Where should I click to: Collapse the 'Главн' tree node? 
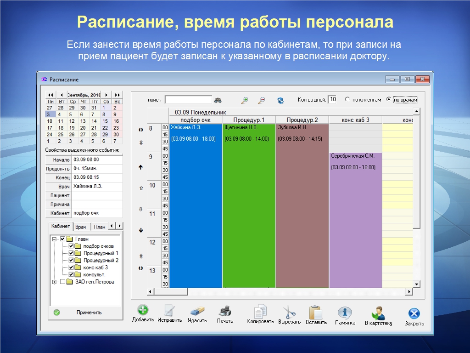coord(55,239)
